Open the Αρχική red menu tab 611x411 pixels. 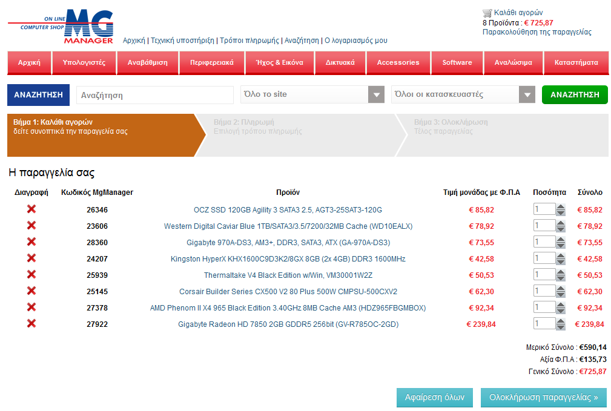coord(29,62)
